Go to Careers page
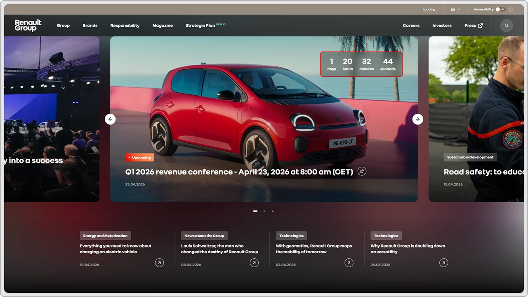This screenshot has width=528, height=297. point(411,26)
